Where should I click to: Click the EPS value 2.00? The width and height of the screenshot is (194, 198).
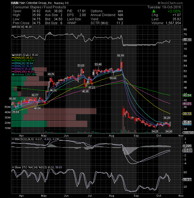pos(83,15)
